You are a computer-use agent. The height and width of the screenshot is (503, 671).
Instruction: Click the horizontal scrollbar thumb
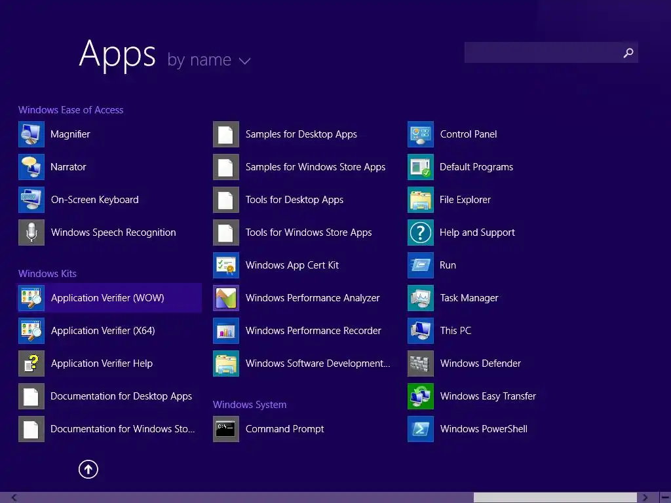[x=556, y=498]
